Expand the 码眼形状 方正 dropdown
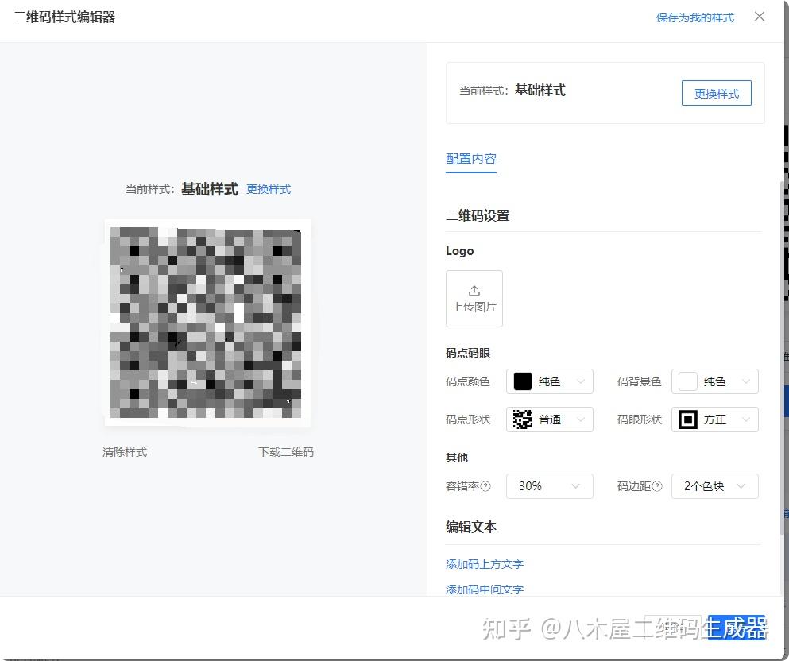Viewport: 789px width, 661px height. tap(714, 419)
